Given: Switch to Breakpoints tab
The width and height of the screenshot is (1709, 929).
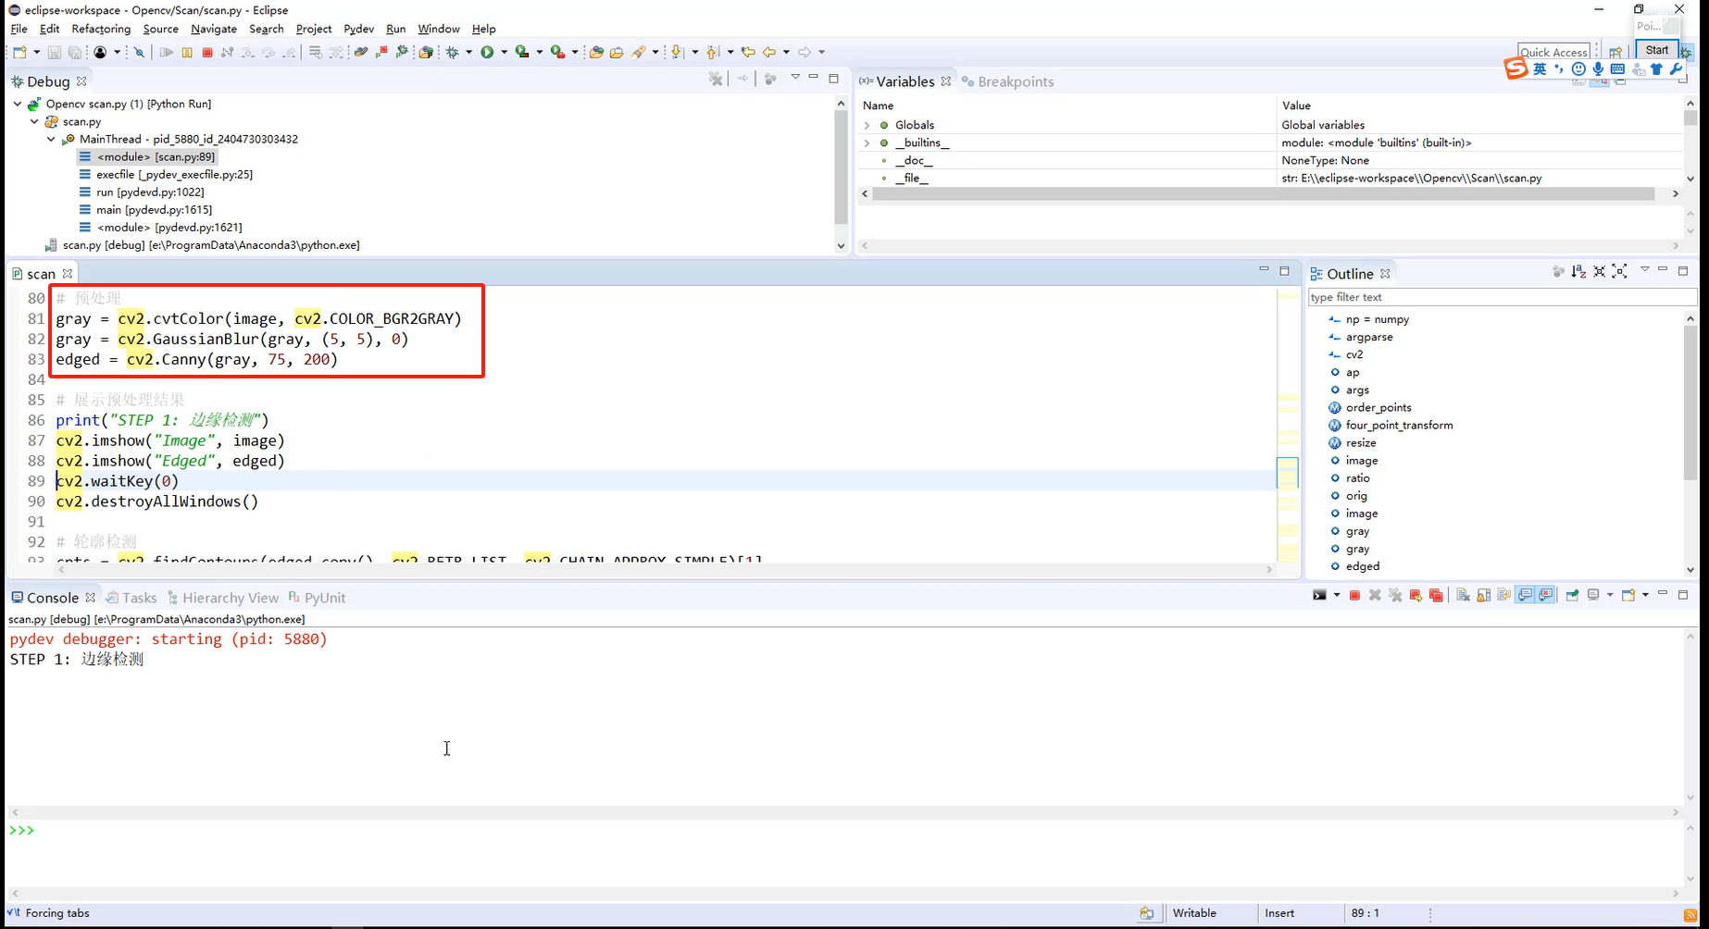Looking at the screenshot, I should 1007,81.
